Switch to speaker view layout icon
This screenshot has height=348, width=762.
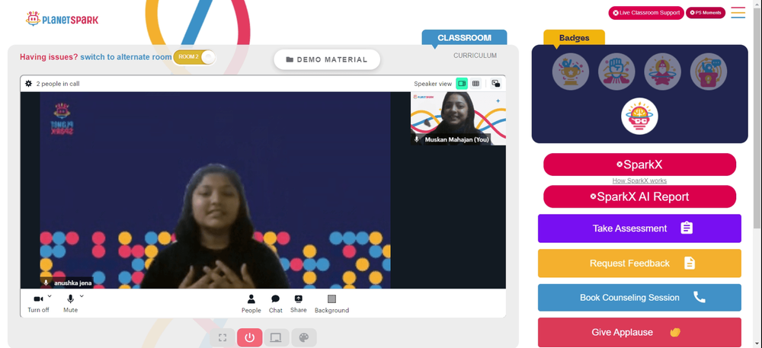(462, 84)
